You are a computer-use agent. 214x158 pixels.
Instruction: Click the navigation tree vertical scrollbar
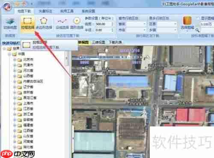tap(67, 59)
